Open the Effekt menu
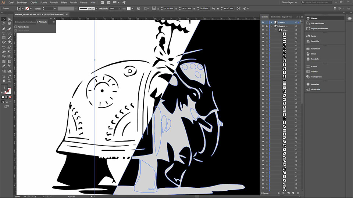Screen dimensions: 353x198 [64, 3]
